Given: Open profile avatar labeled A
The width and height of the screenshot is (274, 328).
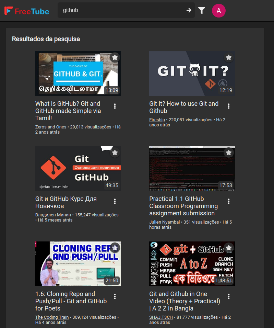Looking at the screenshot, I should (x=219, y=10).
